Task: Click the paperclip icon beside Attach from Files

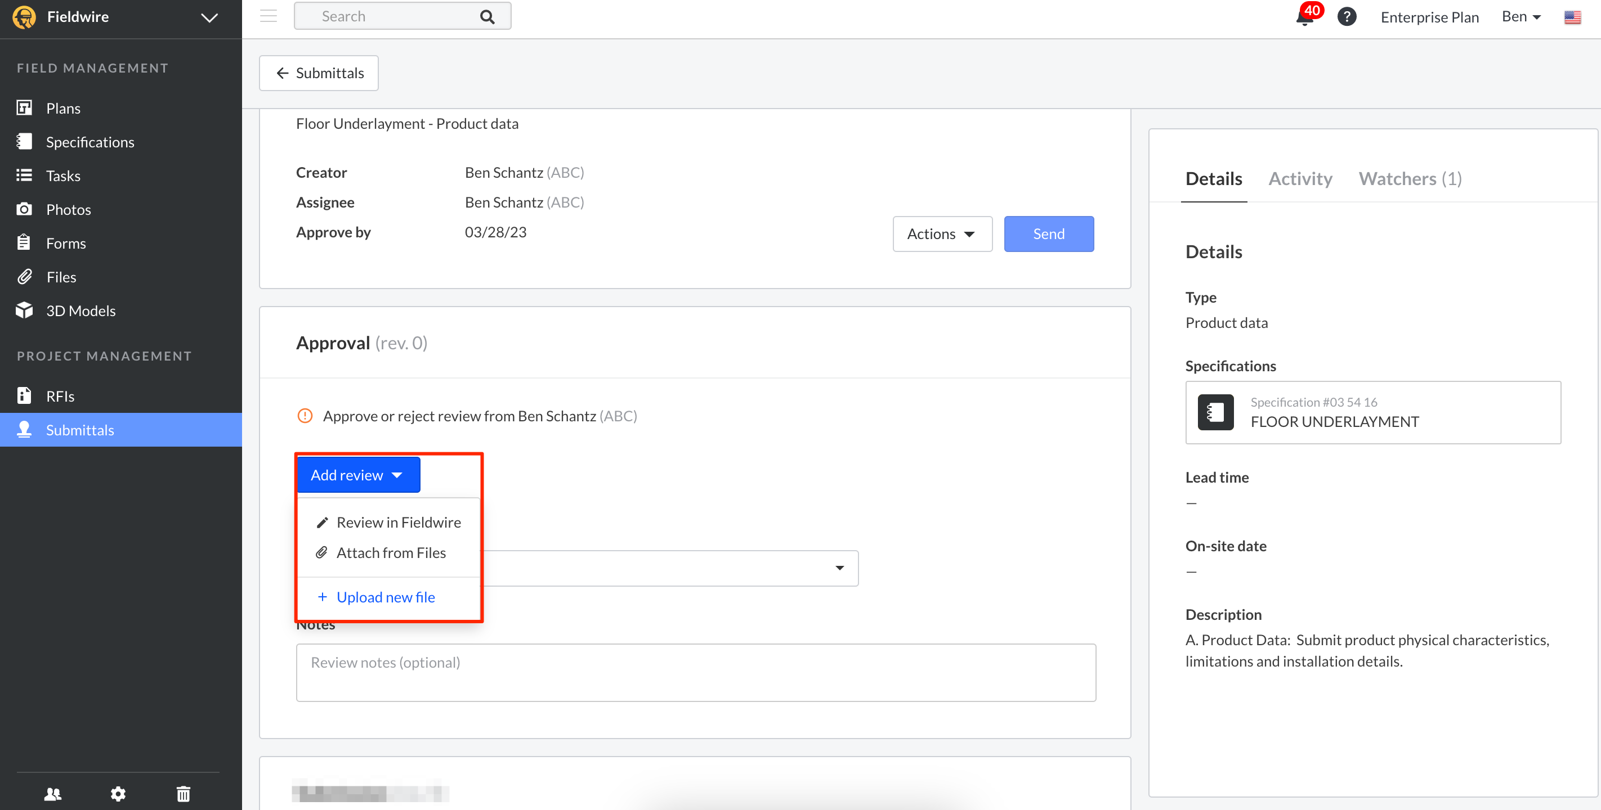Action: [322, 552]
